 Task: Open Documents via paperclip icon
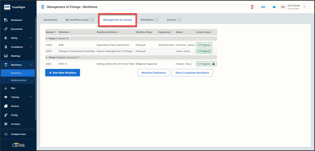6,29
